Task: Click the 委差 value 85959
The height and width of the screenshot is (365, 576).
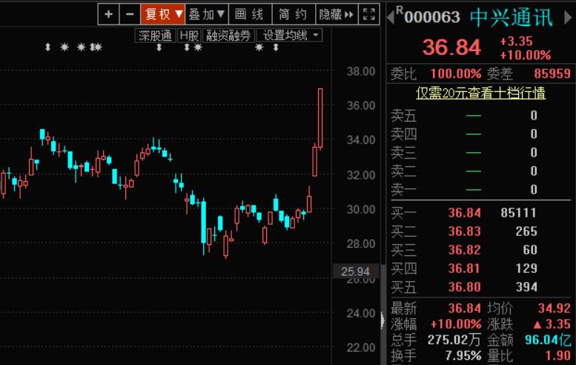Action: [552, 74]
